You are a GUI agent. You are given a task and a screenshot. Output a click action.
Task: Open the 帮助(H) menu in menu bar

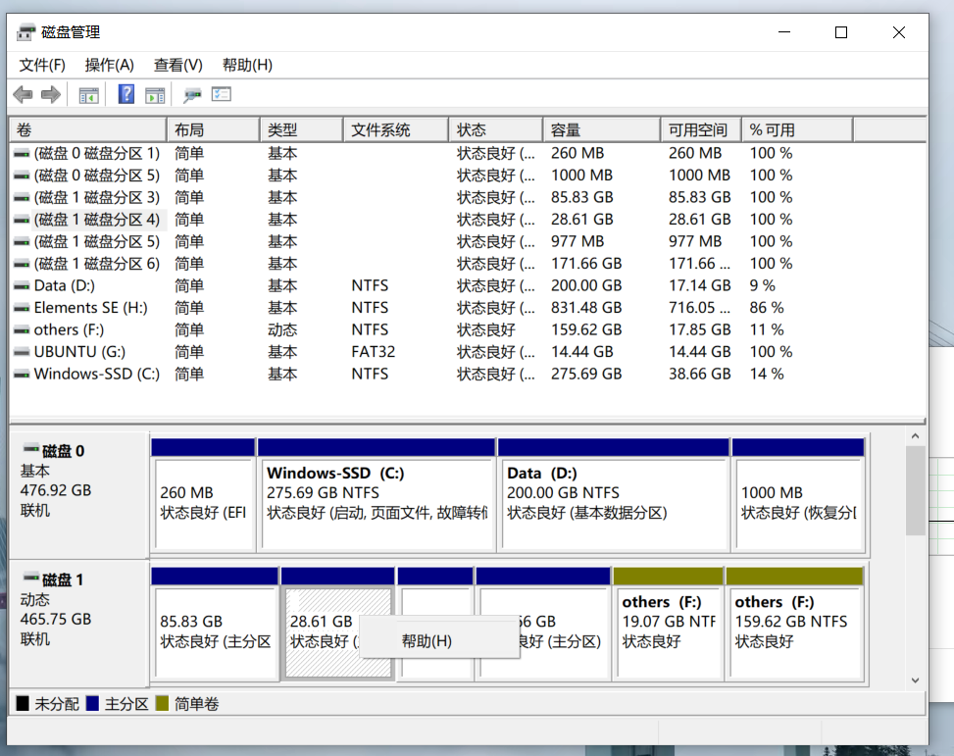coord(247,65)
